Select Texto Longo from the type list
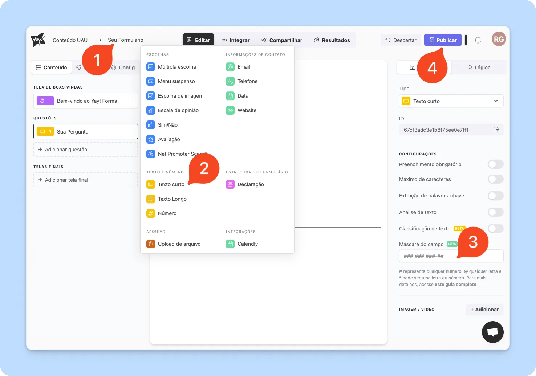This screenshot has height=376, width=536. pos(172,199)
